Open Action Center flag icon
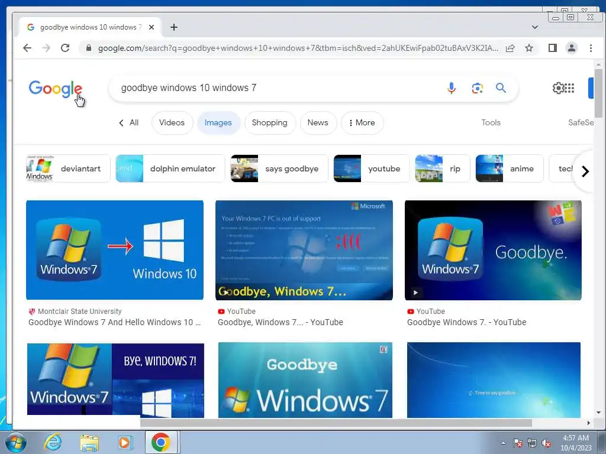 [518, 443]
